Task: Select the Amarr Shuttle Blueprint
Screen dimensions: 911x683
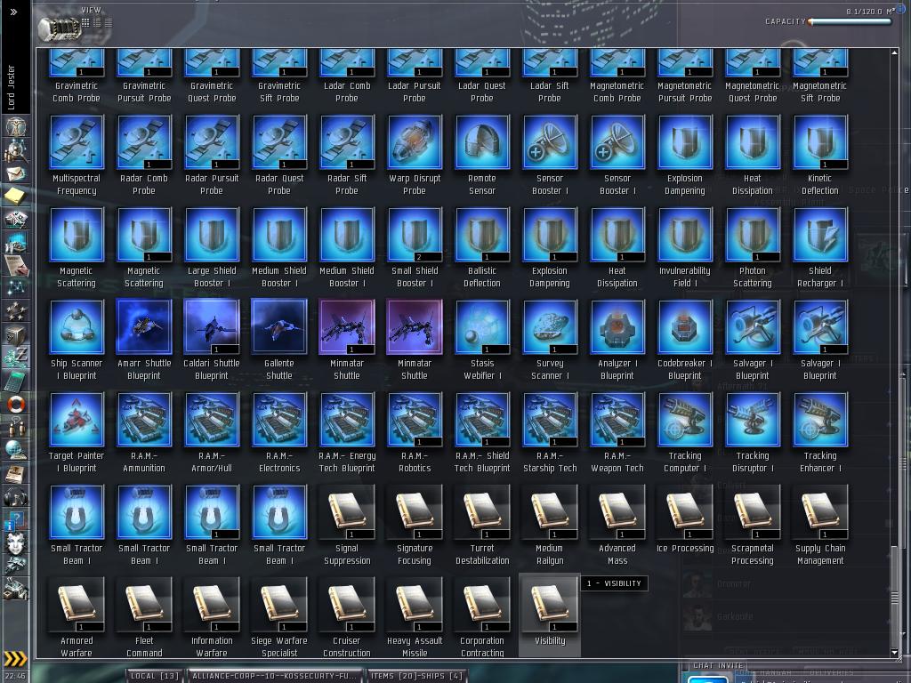Action: click(144, 341)
